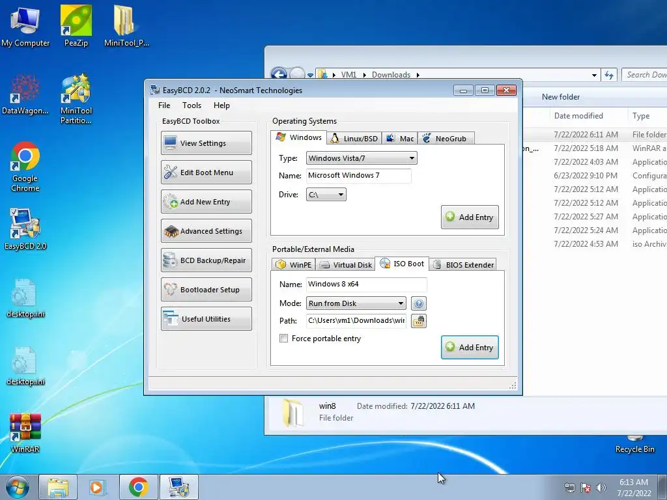Open the File menu in EasyBCD
The image size is (667, 500).
[164, 105]
